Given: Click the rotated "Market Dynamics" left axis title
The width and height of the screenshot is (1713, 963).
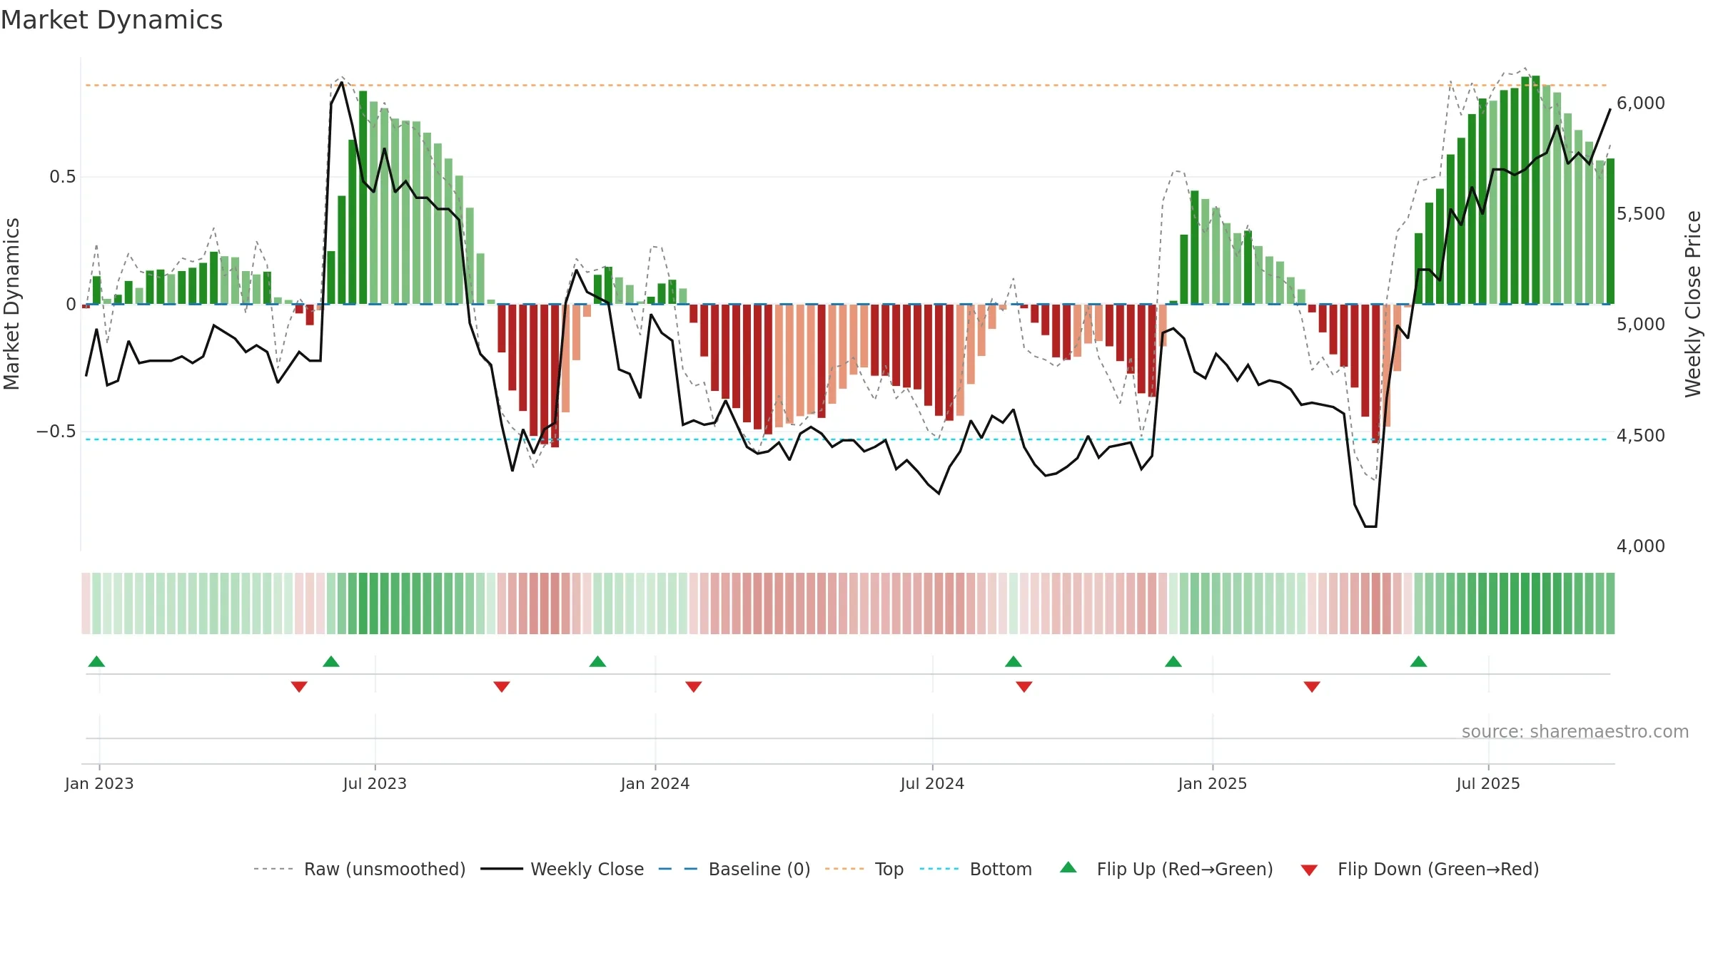Looking at the screenshot, I should pyautogui.click(x=11, y=304).
